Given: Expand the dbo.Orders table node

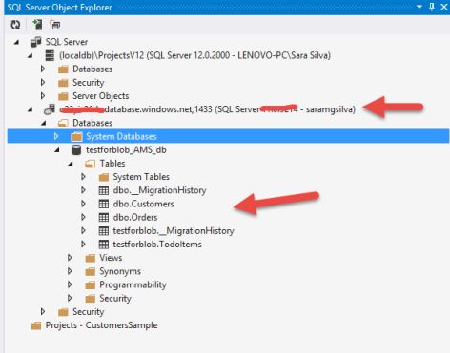Looking at the screenshot, I should click(83, 217).
